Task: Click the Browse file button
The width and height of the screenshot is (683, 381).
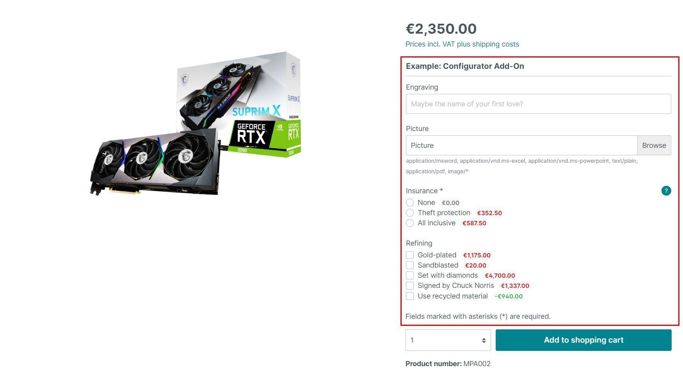Action: tap(654, 146)
